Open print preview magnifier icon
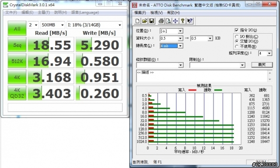Viewport: 280px width, 168px height. (168, 21)
